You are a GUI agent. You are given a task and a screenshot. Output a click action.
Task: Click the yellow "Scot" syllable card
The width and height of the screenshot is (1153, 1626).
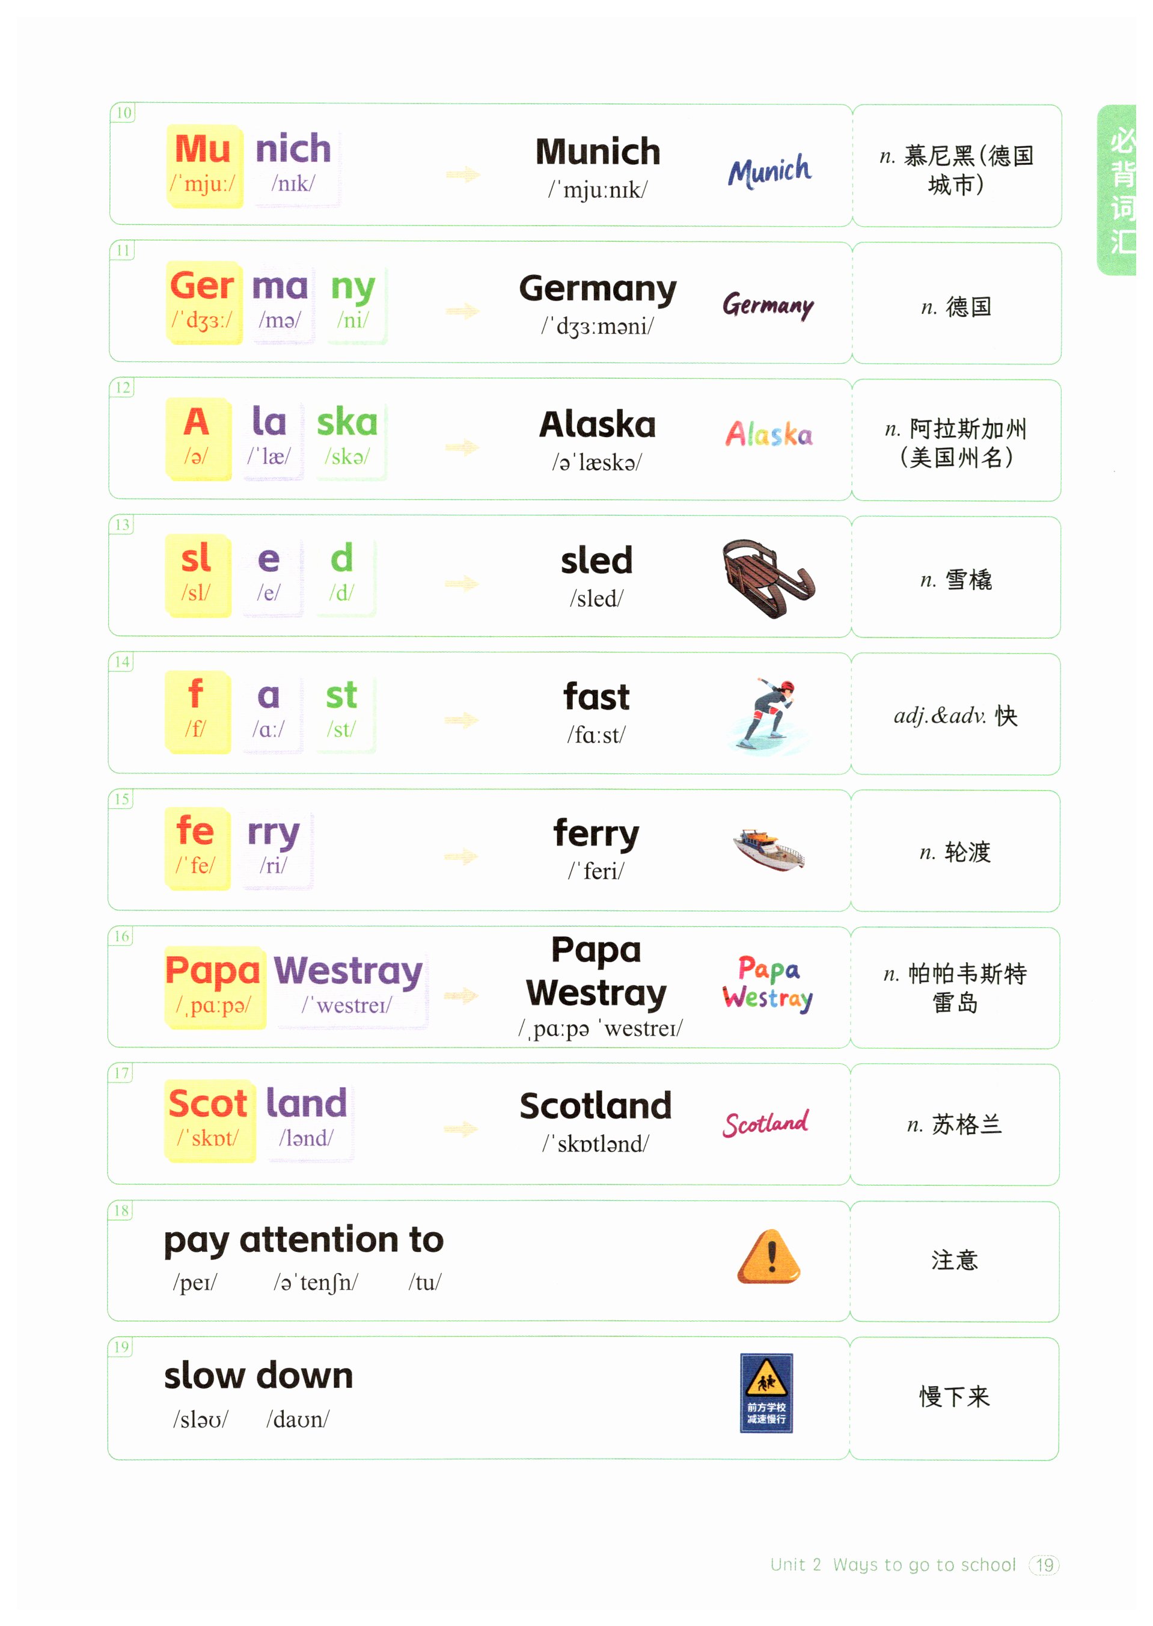(x=209, y=1120)
